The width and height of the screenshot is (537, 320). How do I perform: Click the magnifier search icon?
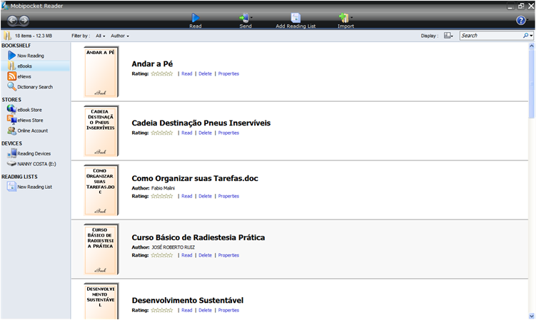coord(526,36)
